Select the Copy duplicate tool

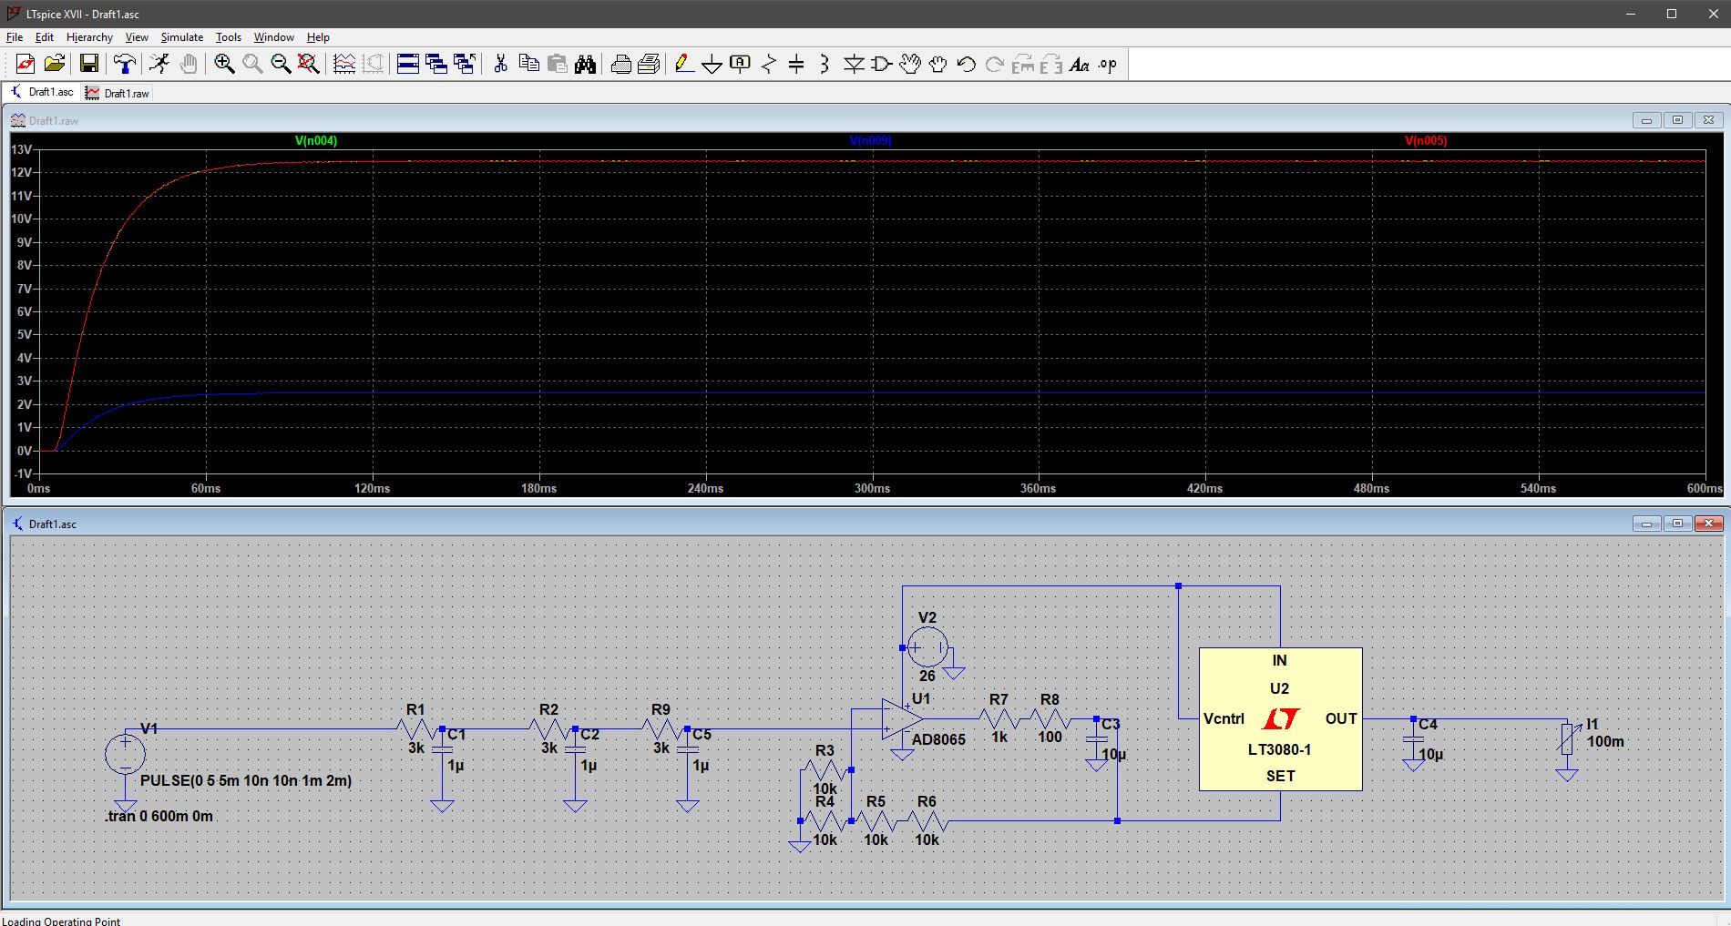pos(528,64)
